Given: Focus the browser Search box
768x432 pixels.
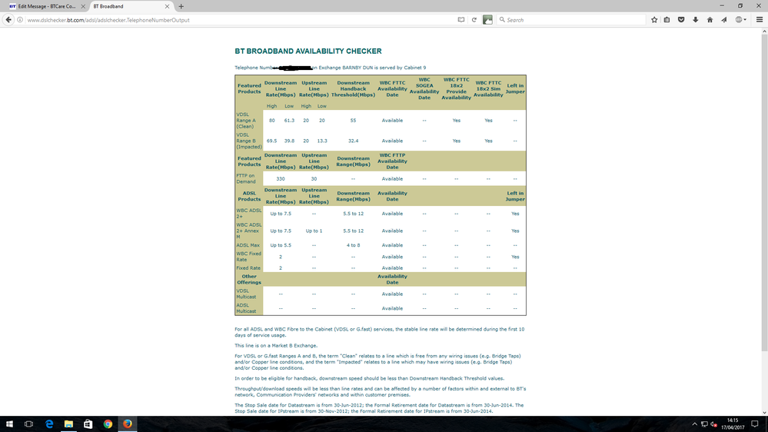Looking at the screenshot, I should pyautogui.click(x=572, y=20).
